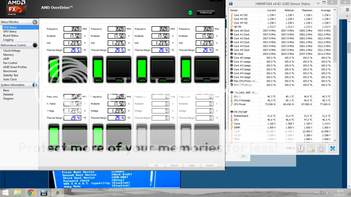This screenshot has width=351, height=197.
Task: Click the CPU [#0]: AMD FX sensor group icon
Action: 232,92
